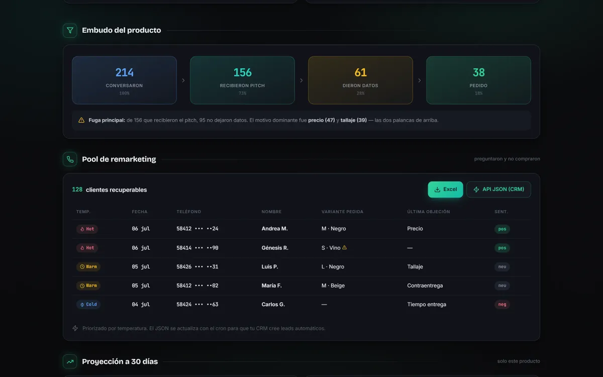
Task: Select the 38 Pedido funnel card
Action: coord(478,80)
